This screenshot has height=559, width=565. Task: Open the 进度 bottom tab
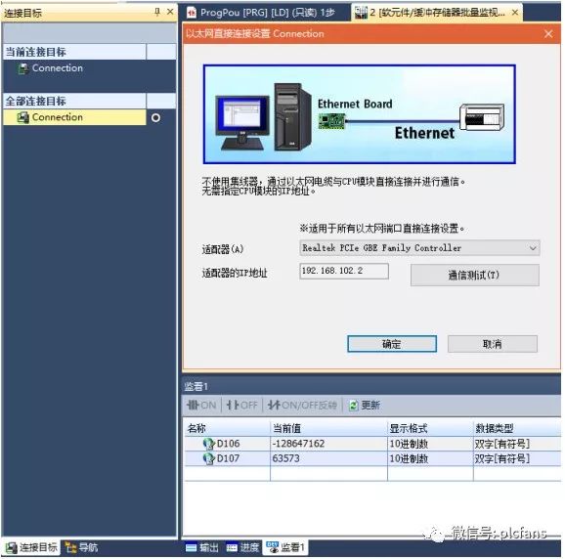[242, 548]
